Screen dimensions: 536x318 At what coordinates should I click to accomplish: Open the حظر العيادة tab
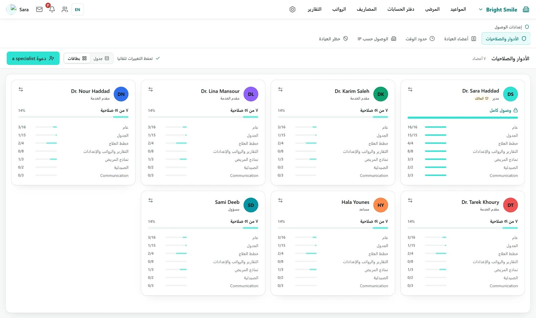pyautogui.click(x=333, y=39)
